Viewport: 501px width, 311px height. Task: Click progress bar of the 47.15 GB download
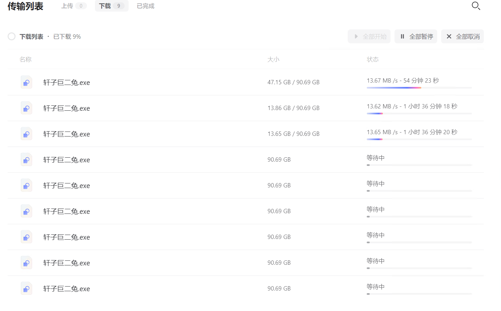tap(419, 88)
